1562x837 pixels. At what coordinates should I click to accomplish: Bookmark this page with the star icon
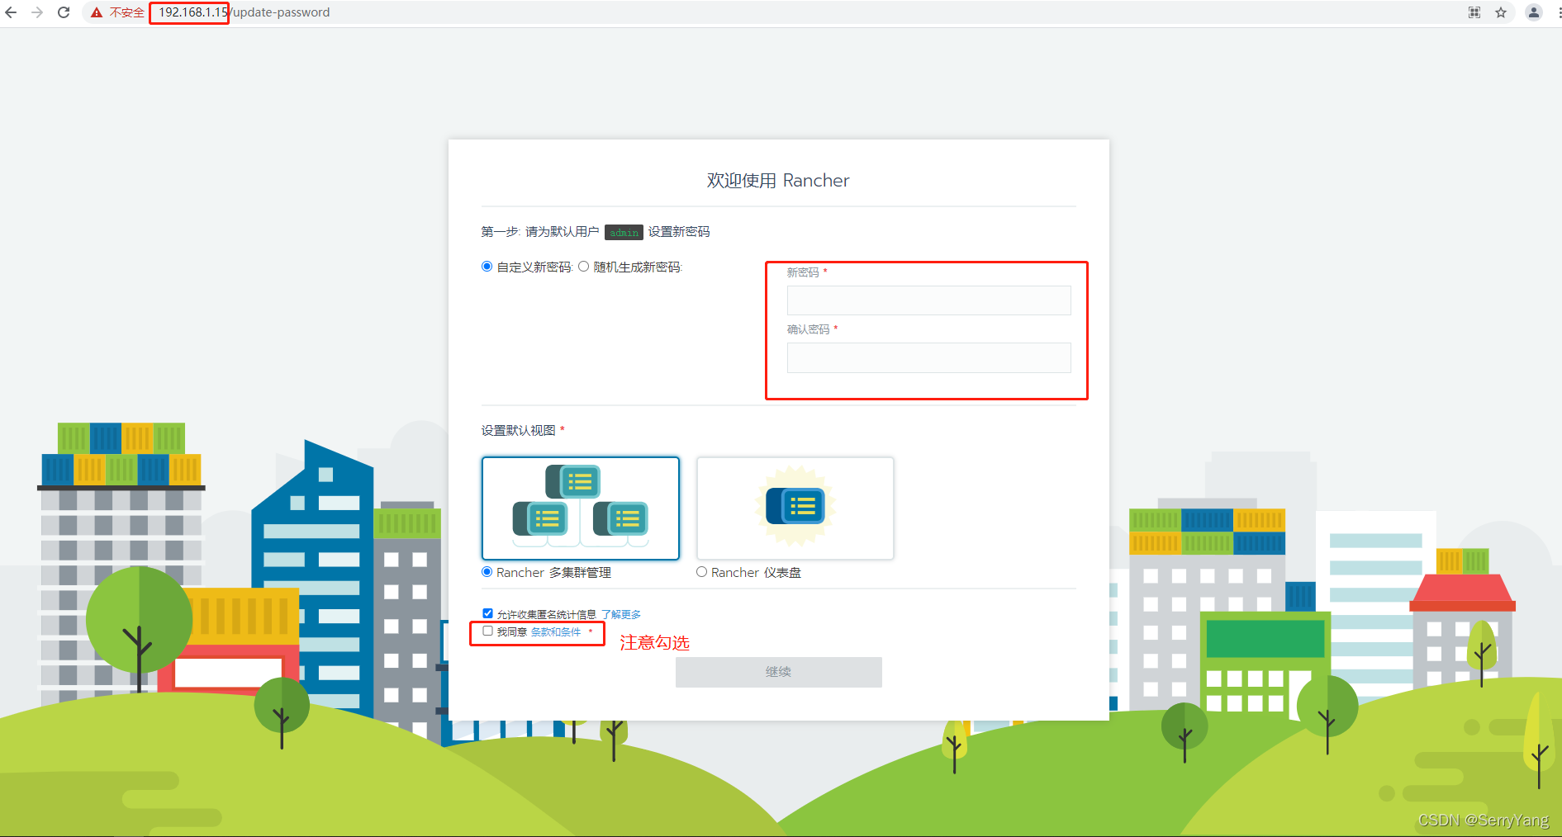point(1501,12)
